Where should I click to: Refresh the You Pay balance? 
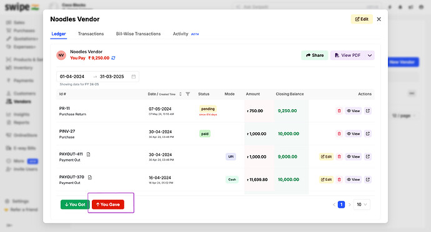113,58
